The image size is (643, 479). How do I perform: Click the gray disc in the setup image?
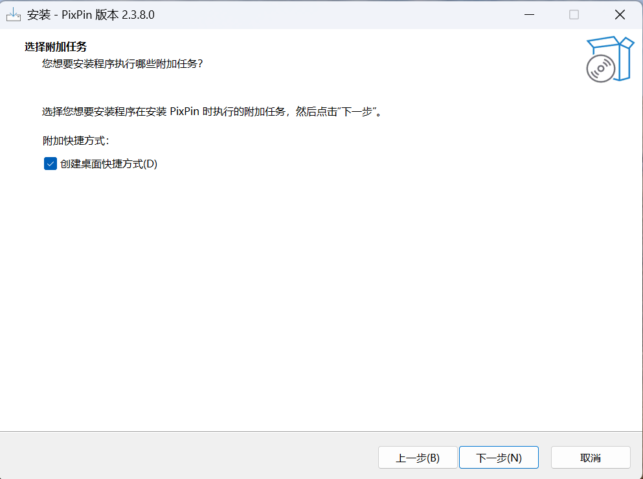[x=600, y=69]
